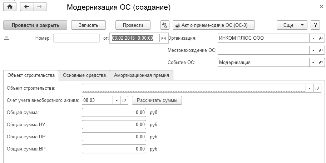Switch to the Основные средства tab
326x163 pixels.
(84, 75)
